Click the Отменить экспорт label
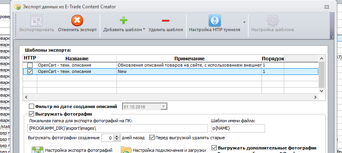This screenshot has height=153, width=342. point(77,30)
